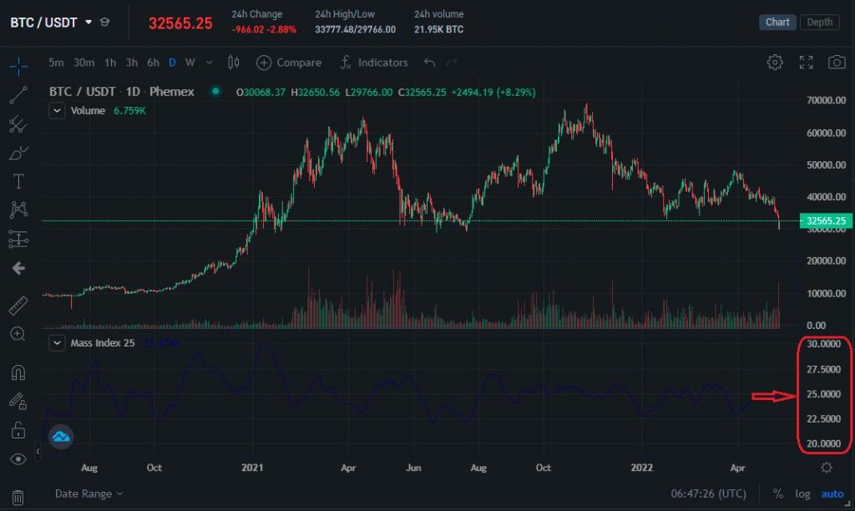Switch the price scale to log
Screen dimensions: 855x511
tap(802, 493)
